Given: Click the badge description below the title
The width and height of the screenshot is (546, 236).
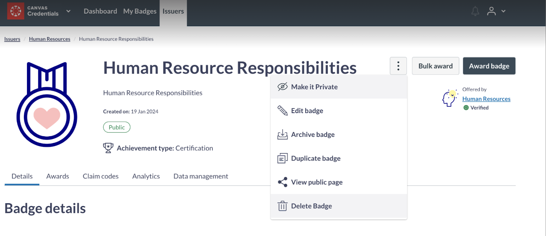Looking at the screenshot, I should click(153, 93).
